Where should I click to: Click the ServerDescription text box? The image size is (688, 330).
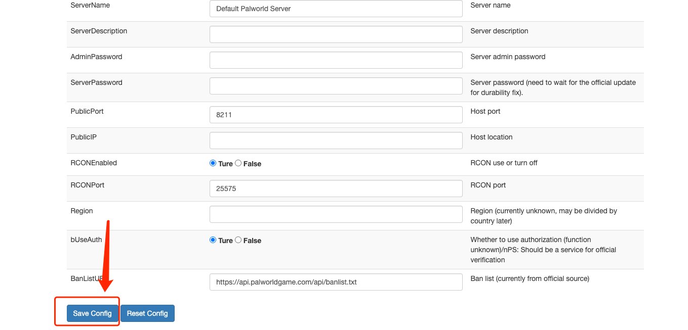click(336, 34)
